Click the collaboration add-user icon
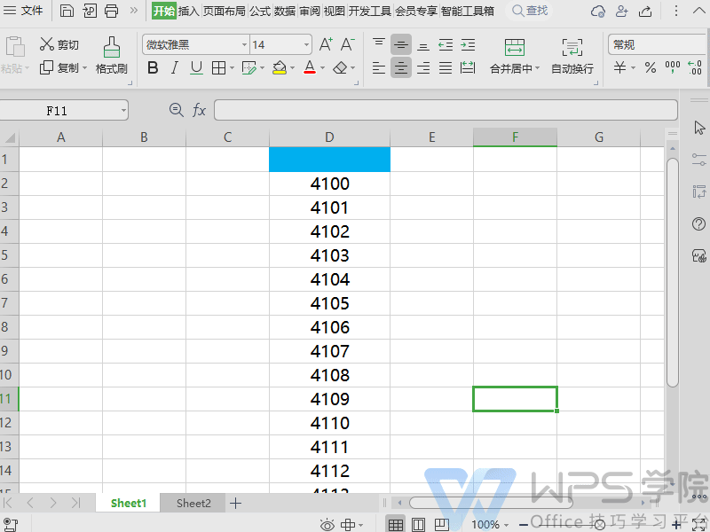 coord(622,11)
